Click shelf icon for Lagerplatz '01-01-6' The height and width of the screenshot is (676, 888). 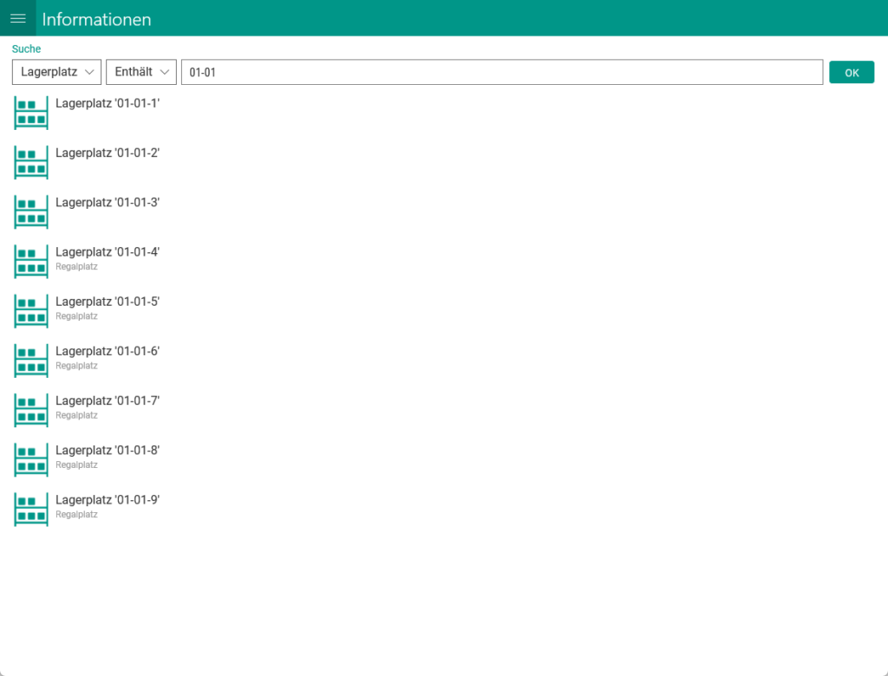(x=31, y=361)
